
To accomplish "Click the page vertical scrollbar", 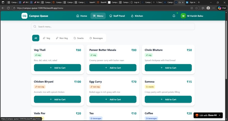I will 226,50.
